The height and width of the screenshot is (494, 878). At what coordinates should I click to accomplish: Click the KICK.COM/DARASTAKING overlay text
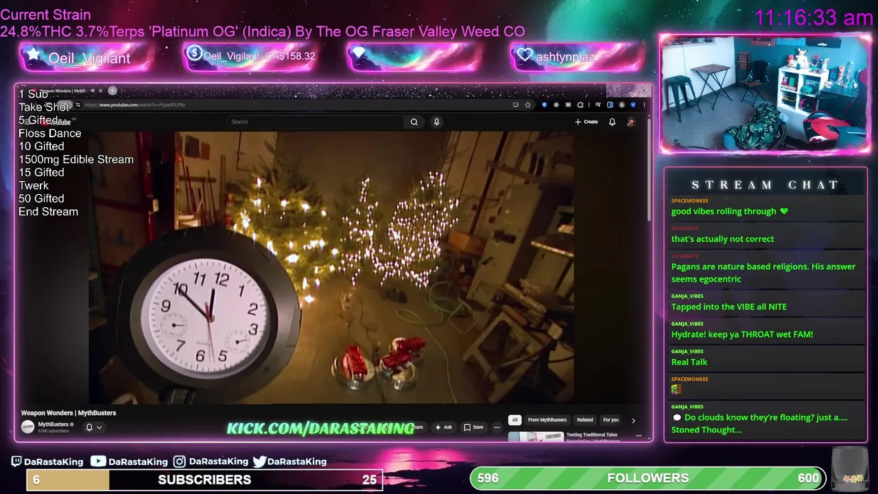[x=321, y=429]
